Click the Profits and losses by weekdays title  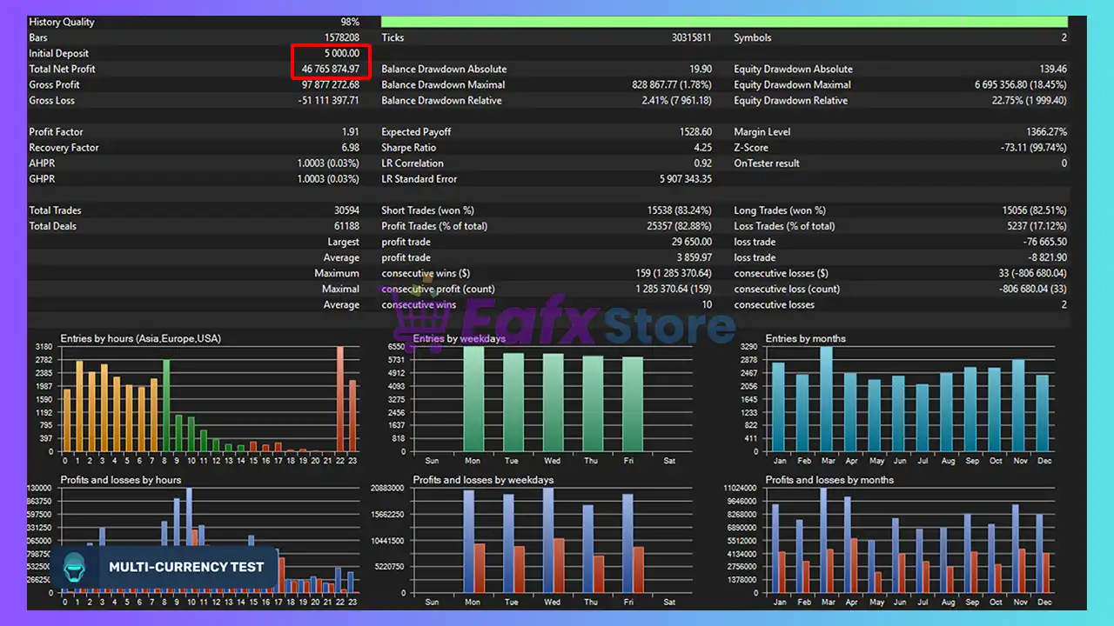pyautogui.click(x=483, y=480)
